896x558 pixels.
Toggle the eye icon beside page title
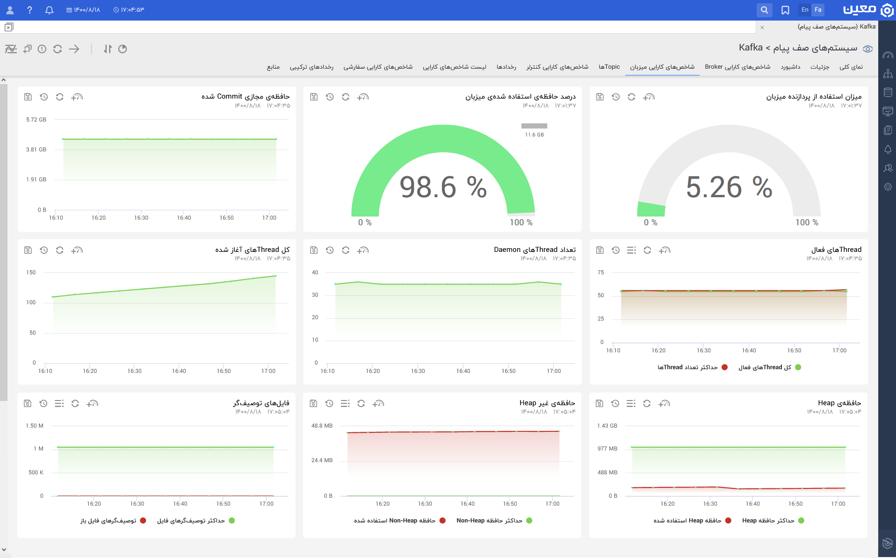coord(868,49)
